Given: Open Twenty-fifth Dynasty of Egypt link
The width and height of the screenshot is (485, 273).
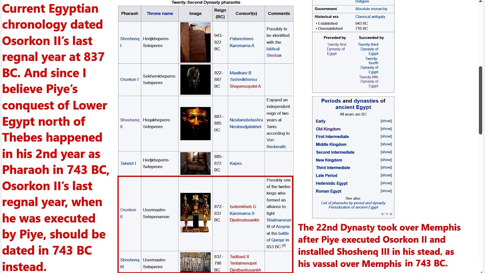Looking at the screenshot, I should (369, 82).
